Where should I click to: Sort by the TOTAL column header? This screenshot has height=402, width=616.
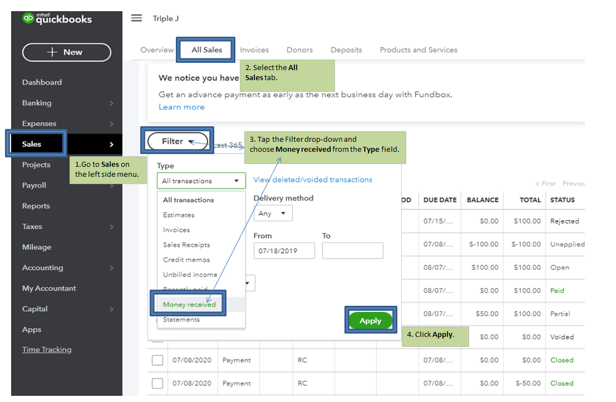pos(530,200)
